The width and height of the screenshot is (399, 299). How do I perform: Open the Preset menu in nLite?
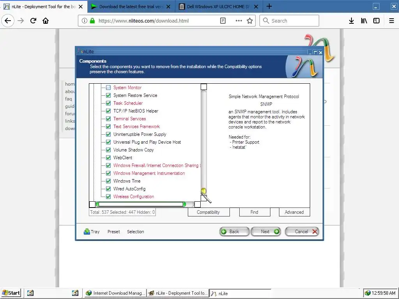point(113,232)
